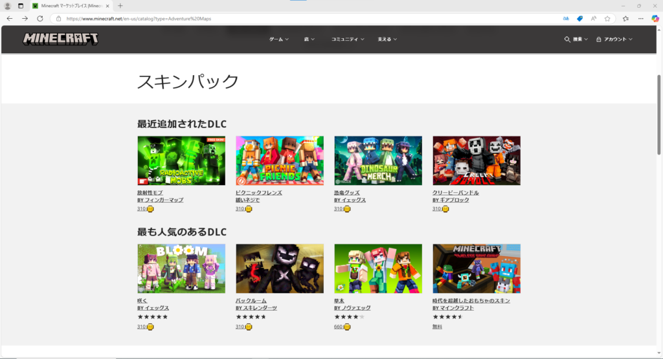663x359 pixels.
Task: Click the browser profile avatar icon
Action: pos(8,6)
